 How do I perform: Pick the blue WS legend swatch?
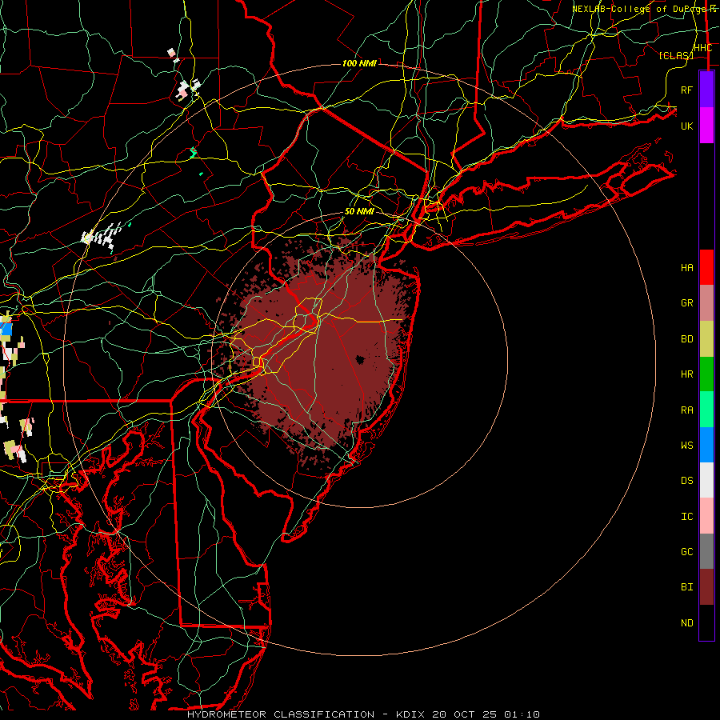706,445
